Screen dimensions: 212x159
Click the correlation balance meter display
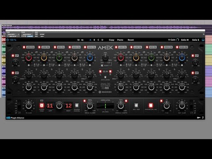click(105, 106)
